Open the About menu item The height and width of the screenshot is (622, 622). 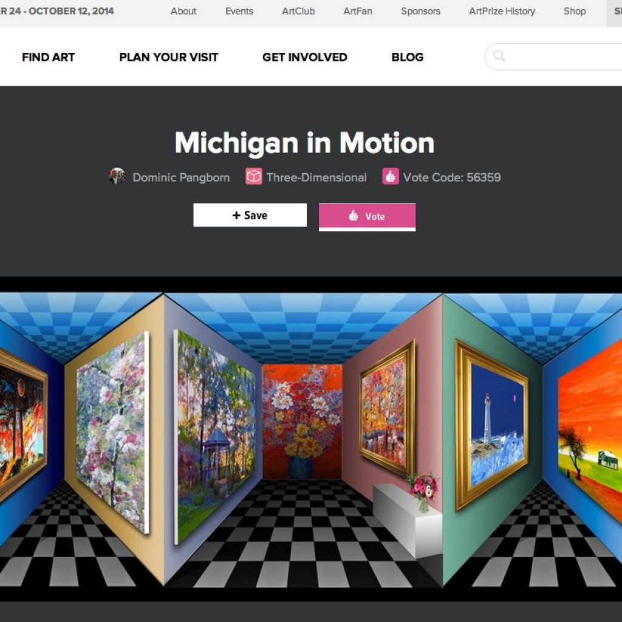point(183,11)
